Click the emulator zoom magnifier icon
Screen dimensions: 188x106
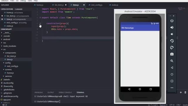(x=172, y=61)
